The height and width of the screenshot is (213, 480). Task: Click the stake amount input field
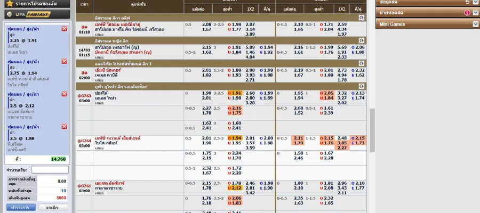click(50, 170)
